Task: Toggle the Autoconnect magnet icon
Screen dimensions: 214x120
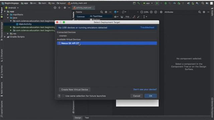Action: pos(122,17)
